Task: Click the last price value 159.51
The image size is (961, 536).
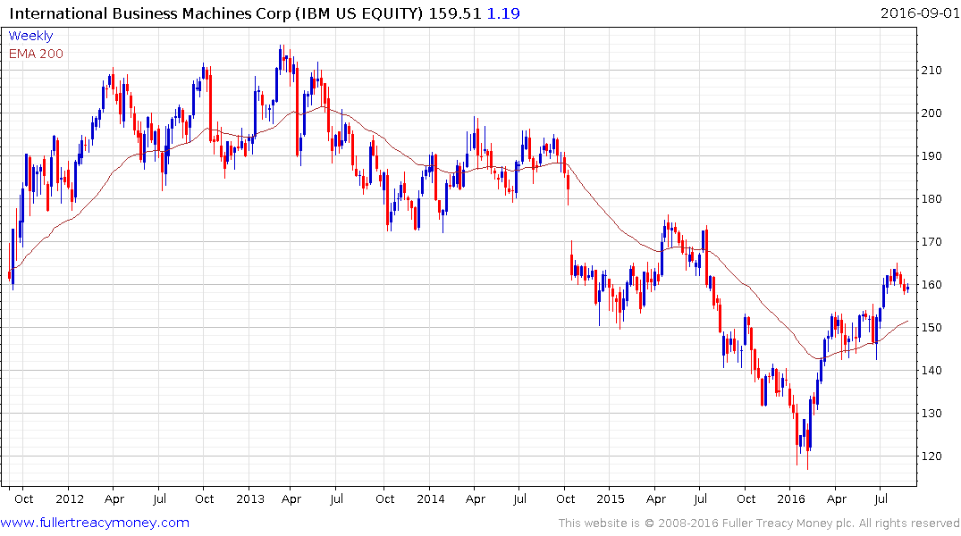Action: click(455, 13)
